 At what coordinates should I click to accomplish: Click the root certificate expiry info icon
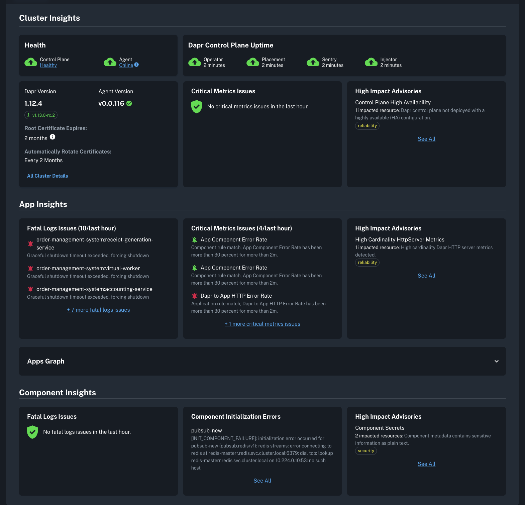52,137
